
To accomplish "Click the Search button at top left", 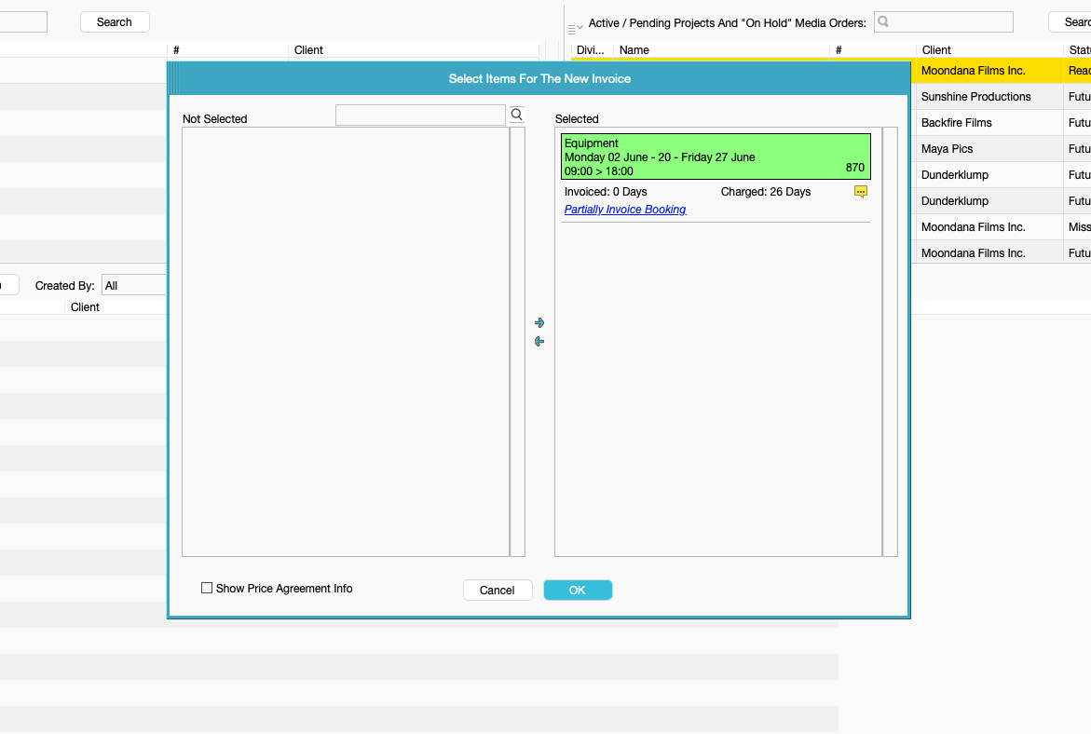I will tap(115, 22).
